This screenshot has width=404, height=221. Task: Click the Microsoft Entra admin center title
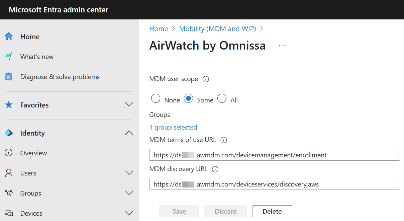click(59, 10)
